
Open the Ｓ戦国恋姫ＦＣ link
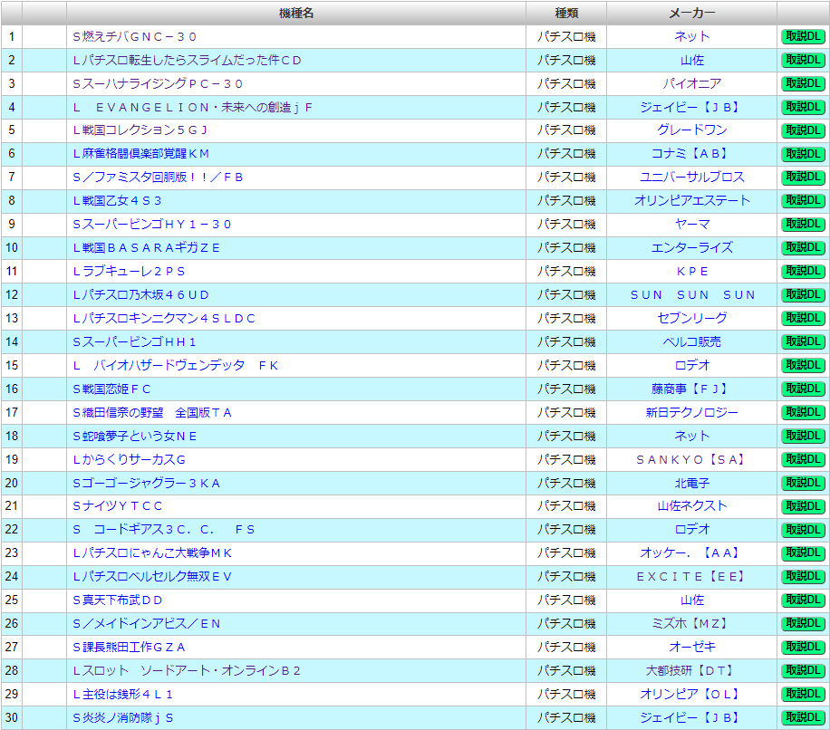[x=111, y=389]
